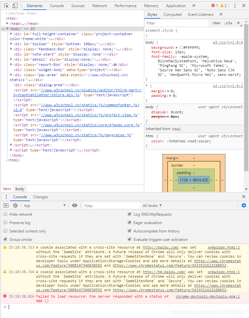
Task: Click the Styles Filter input field
Action: click(177, 23)
